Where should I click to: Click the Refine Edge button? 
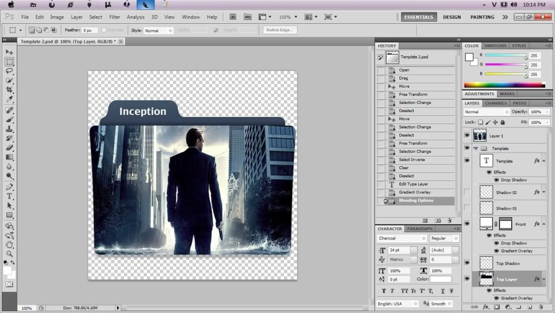[x=280, y=30]
